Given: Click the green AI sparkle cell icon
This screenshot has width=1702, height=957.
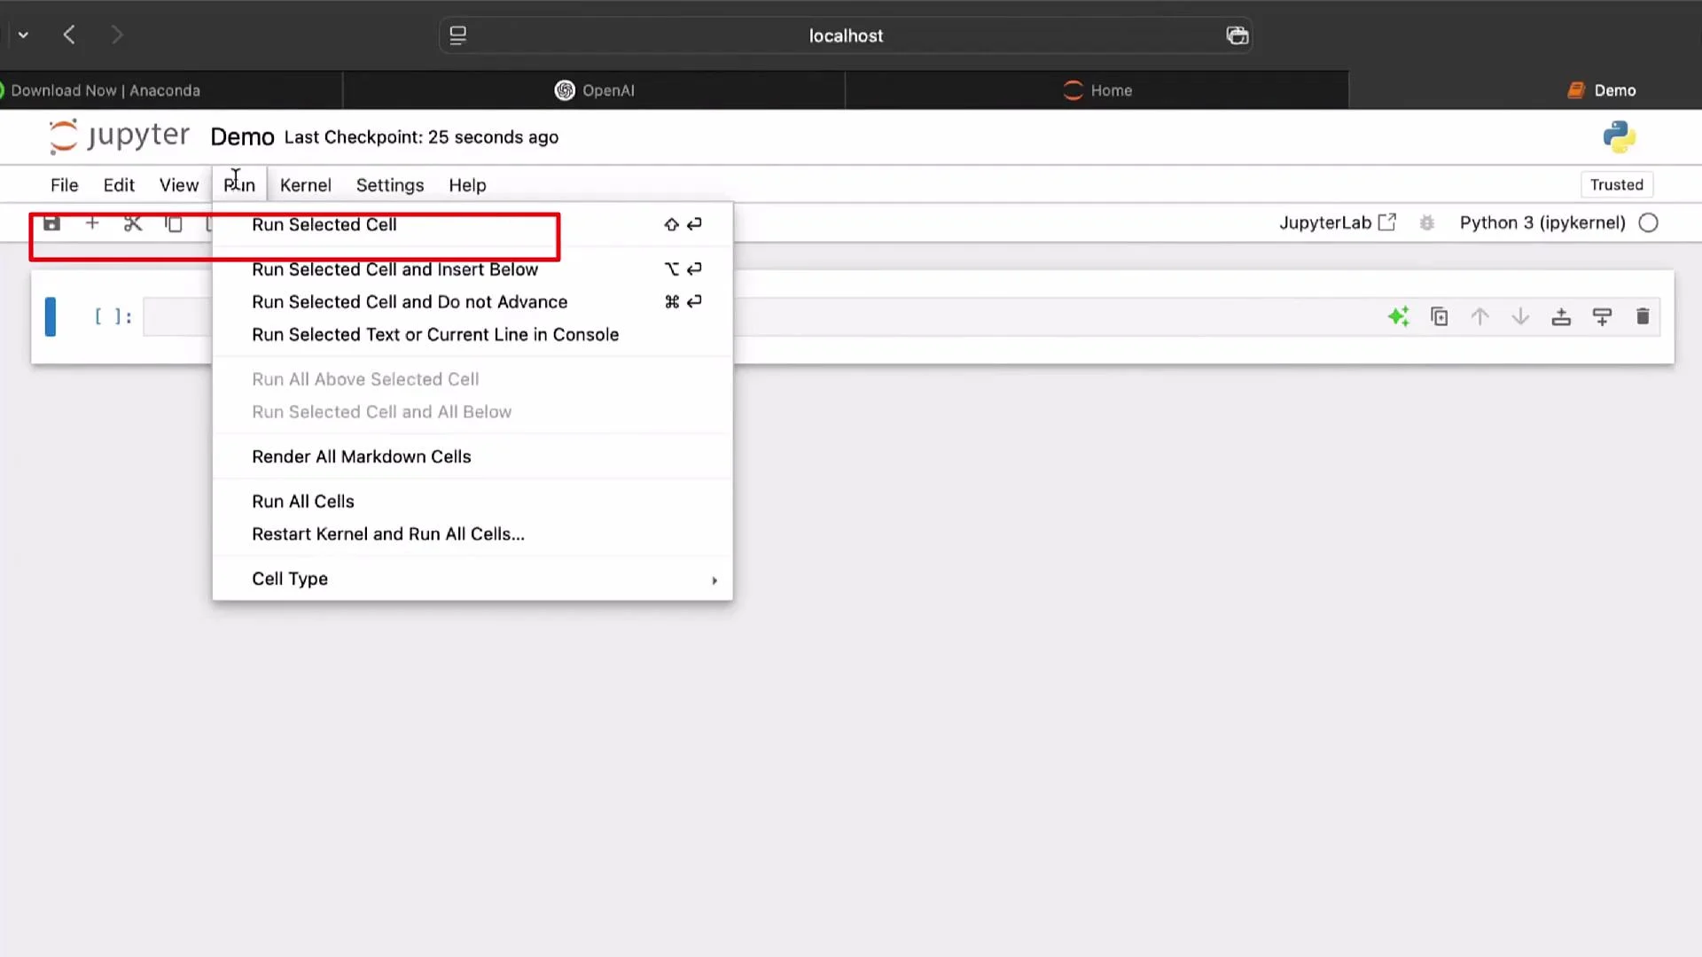Looking at the screenshot, I should click(x=1399, y=316).
